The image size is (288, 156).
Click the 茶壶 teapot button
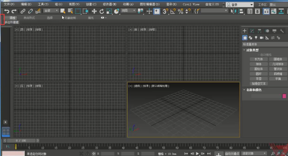pos(259,79)
